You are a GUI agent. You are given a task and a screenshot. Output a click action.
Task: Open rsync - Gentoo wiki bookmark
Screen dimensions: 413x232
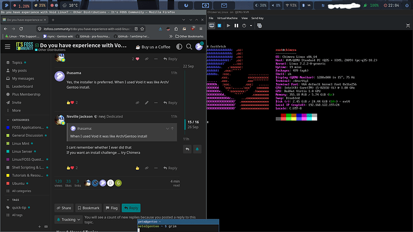coord(58,36)
